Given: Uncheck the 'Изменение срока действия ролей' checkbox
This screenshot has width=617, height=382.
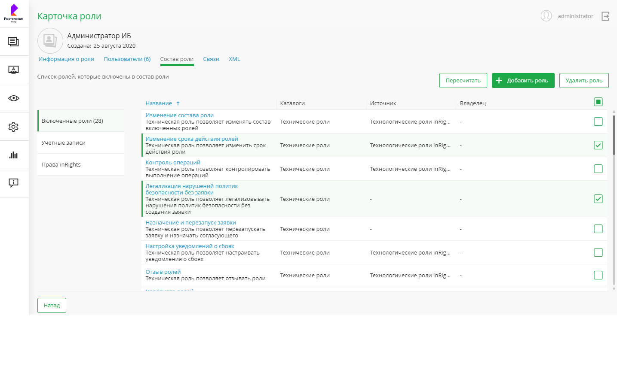Looking at the screenshot, I should click(x=598, y=146).
